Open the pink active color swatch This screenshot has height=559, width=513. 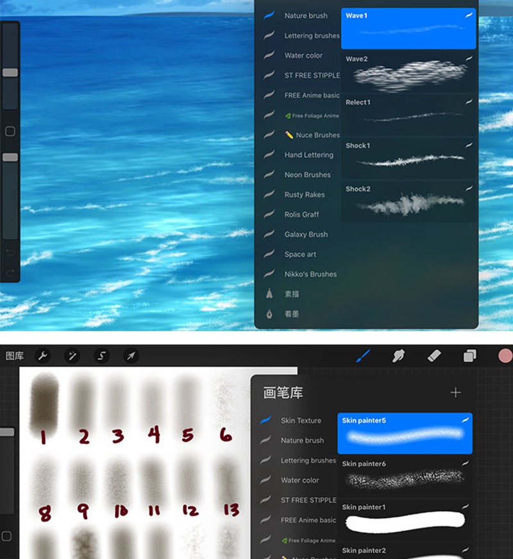click(x=505, y=356)
